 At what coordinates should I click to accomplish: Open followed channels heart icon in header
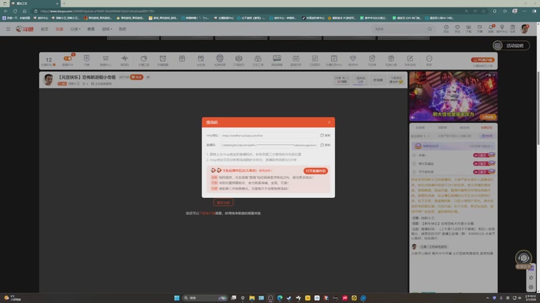click(x=458, y=28)
